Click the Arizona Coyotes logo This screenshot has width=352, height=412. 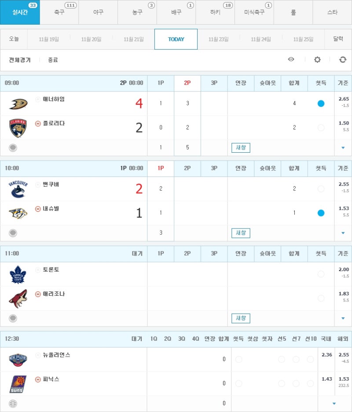pos(18,298)
